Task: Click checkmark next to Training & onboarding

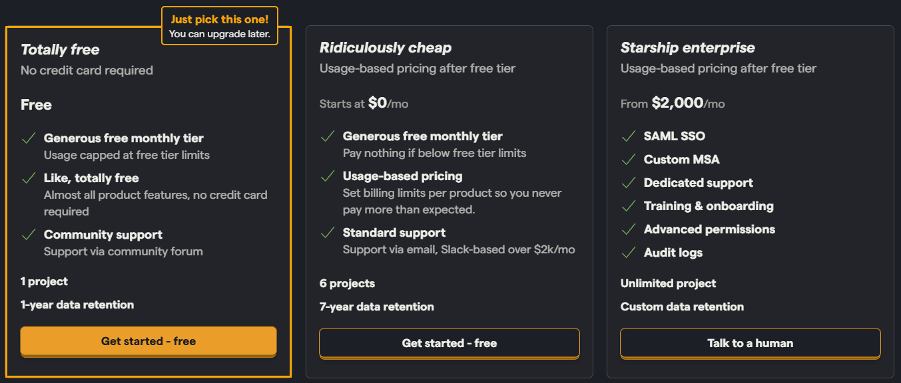Action: (628, 206)
